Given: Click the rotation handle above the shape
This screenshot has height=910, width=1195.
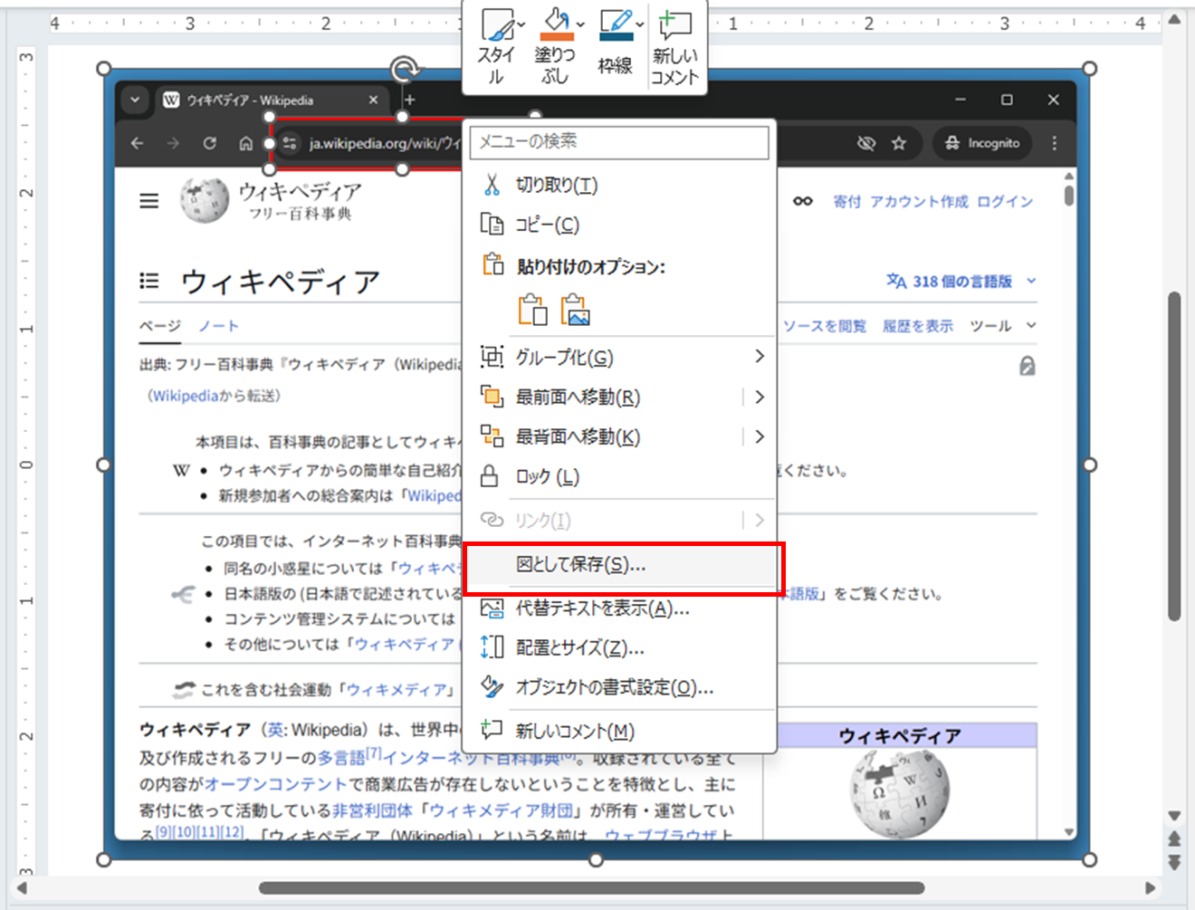Looking at the screenshot, I should 405,71.
